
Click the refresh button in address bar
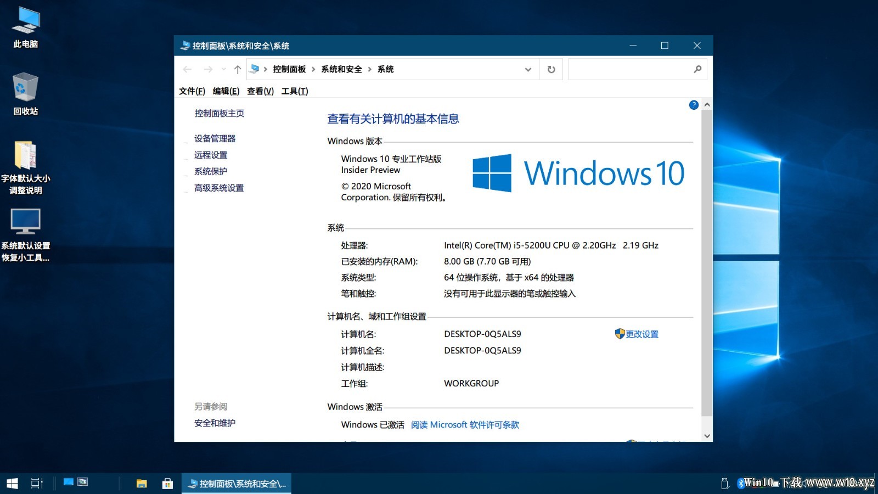point(551,70)
